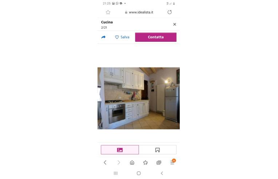The width and height of the screenshot is (278, 179).
Task: Select the photos view tab
Action: point(120,150)
